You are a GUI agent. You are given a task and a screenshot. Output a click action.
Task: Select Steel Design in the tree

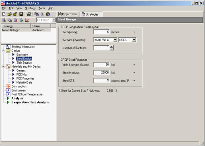pyautogui.click(x=24, y=58)
